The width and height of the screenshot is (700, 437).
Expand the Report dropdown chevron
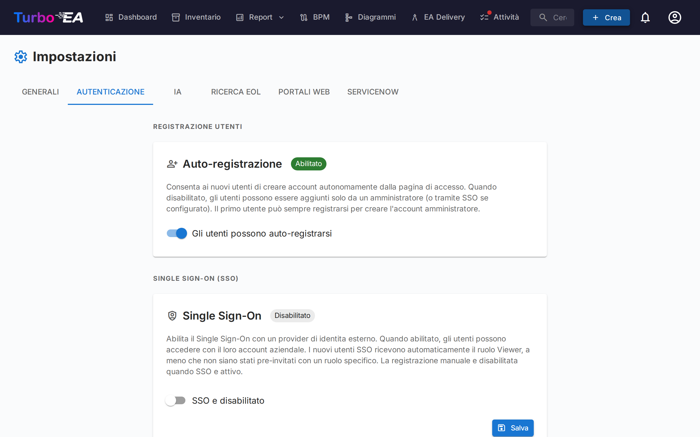(281, 17)
